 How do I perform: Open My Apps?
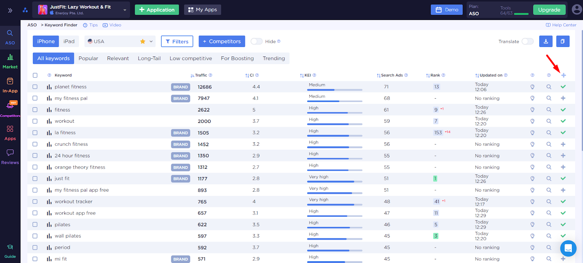coord(203,10)
